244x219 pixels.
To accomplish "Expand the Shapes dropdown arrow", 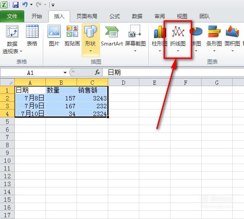I will tap(90, 51).
